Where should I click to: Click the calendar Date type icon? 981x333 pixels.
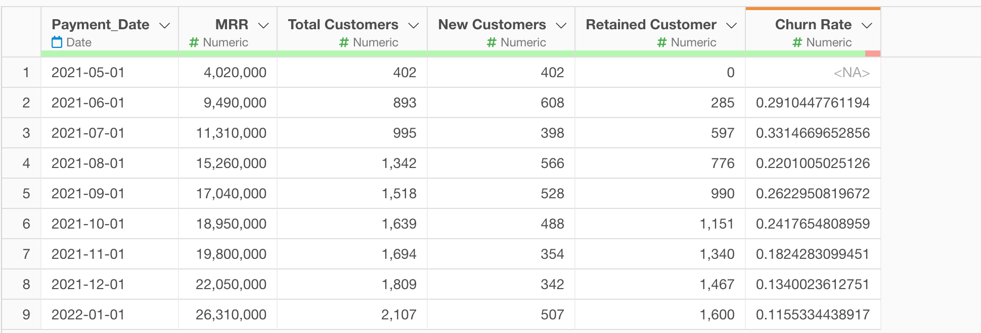[x=57, y=42]
